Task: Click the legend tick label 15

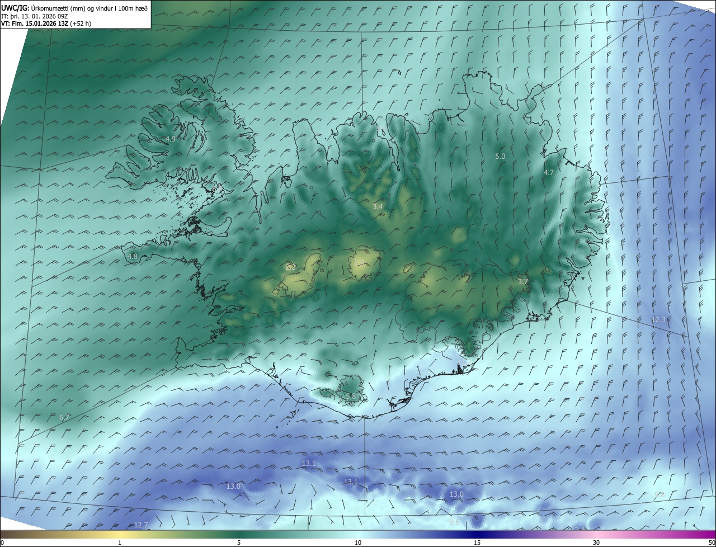Action: 477,543
